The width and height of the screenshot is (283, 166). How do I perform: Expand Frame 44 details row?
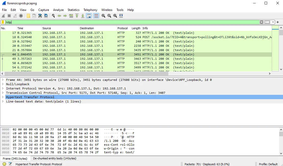click(x=3, y=80)
